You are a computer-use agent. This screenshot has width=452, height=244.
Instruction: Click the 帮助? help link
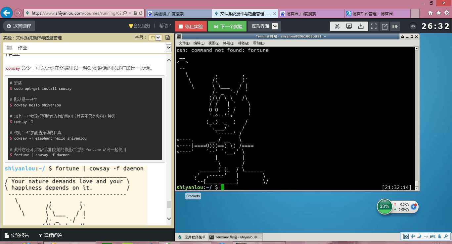[165, 26]
